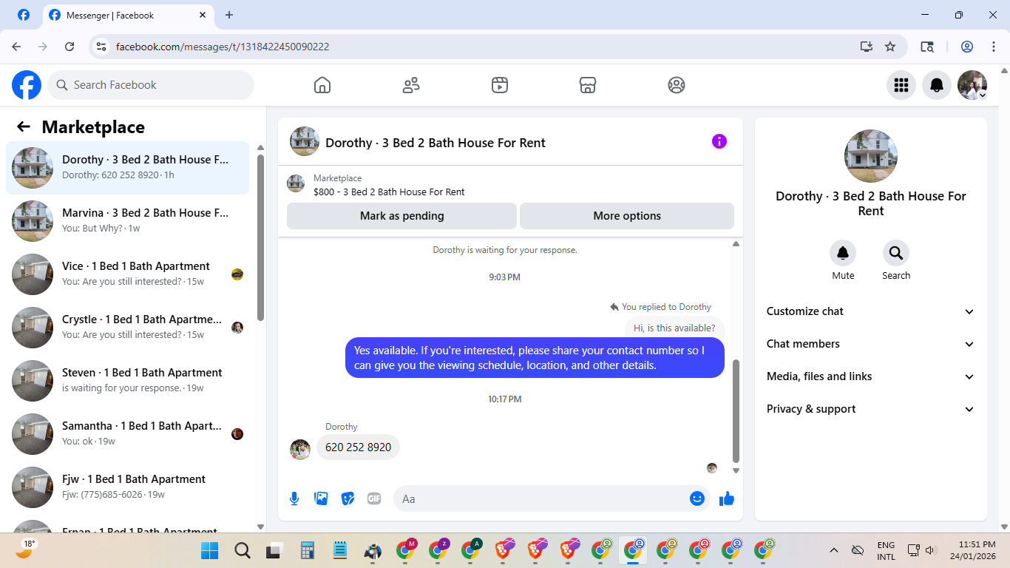Choose a sticker icon

(x=348, y=498)
